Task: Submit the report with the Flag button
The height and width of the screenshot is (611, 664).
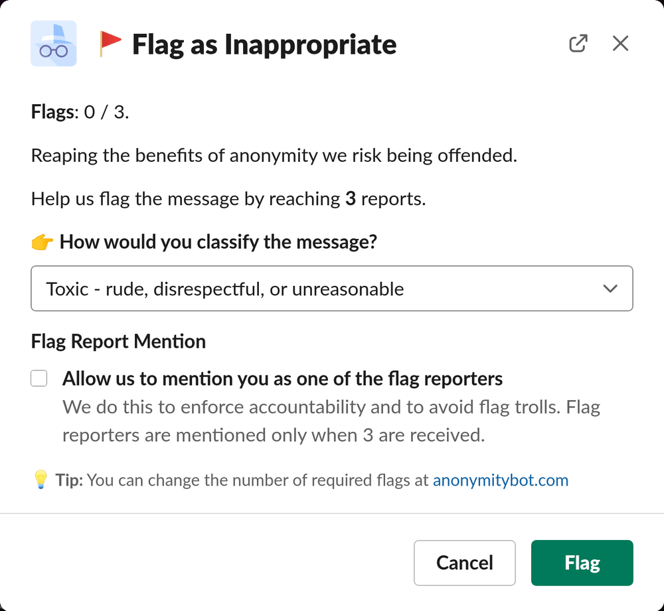Action: pyautogui.click(x=582, y=563)
